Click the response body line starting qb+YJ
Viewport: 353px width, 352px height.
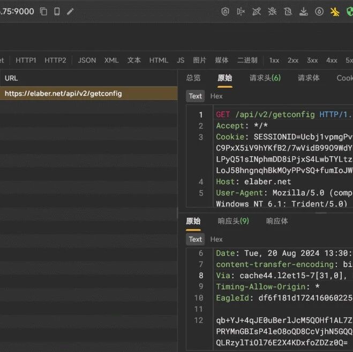click(284, 320)
